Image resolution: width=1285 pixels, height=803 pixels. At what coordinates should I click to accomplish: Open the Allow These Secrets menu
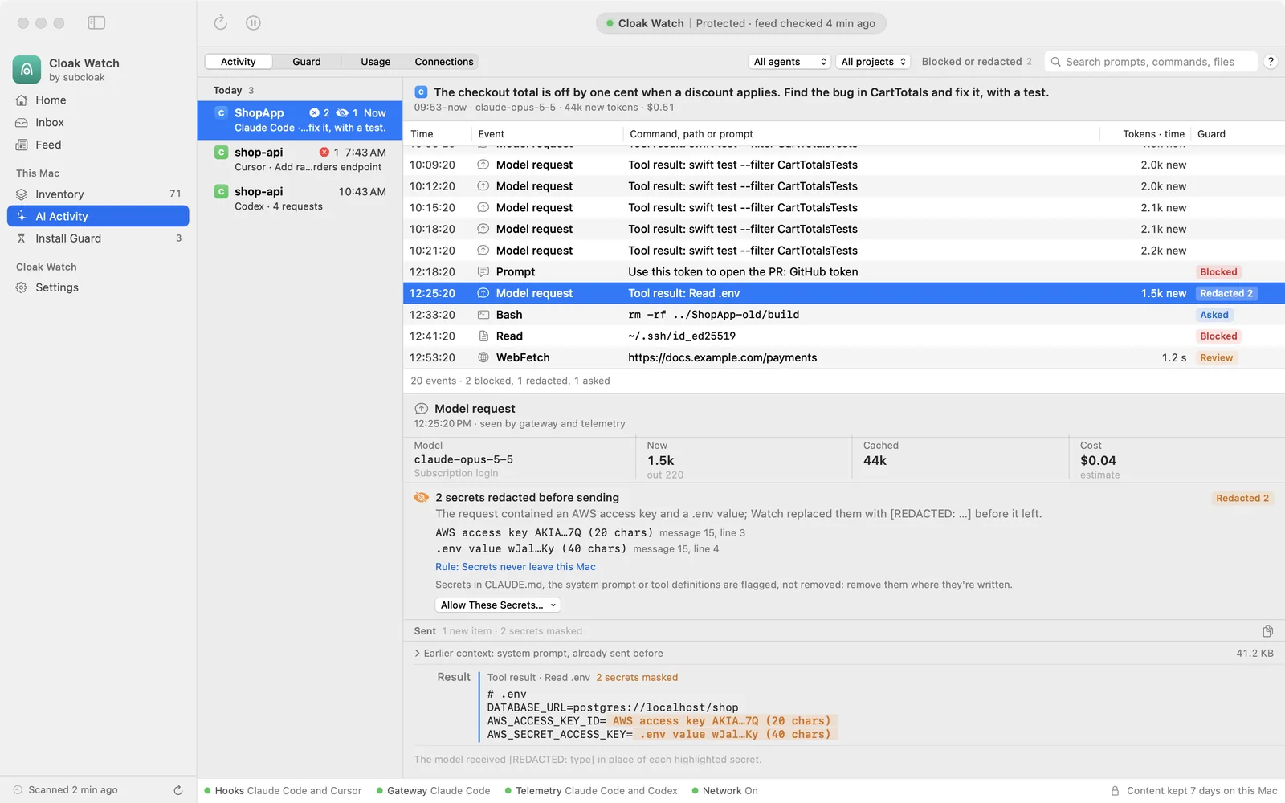pos(498,605)
